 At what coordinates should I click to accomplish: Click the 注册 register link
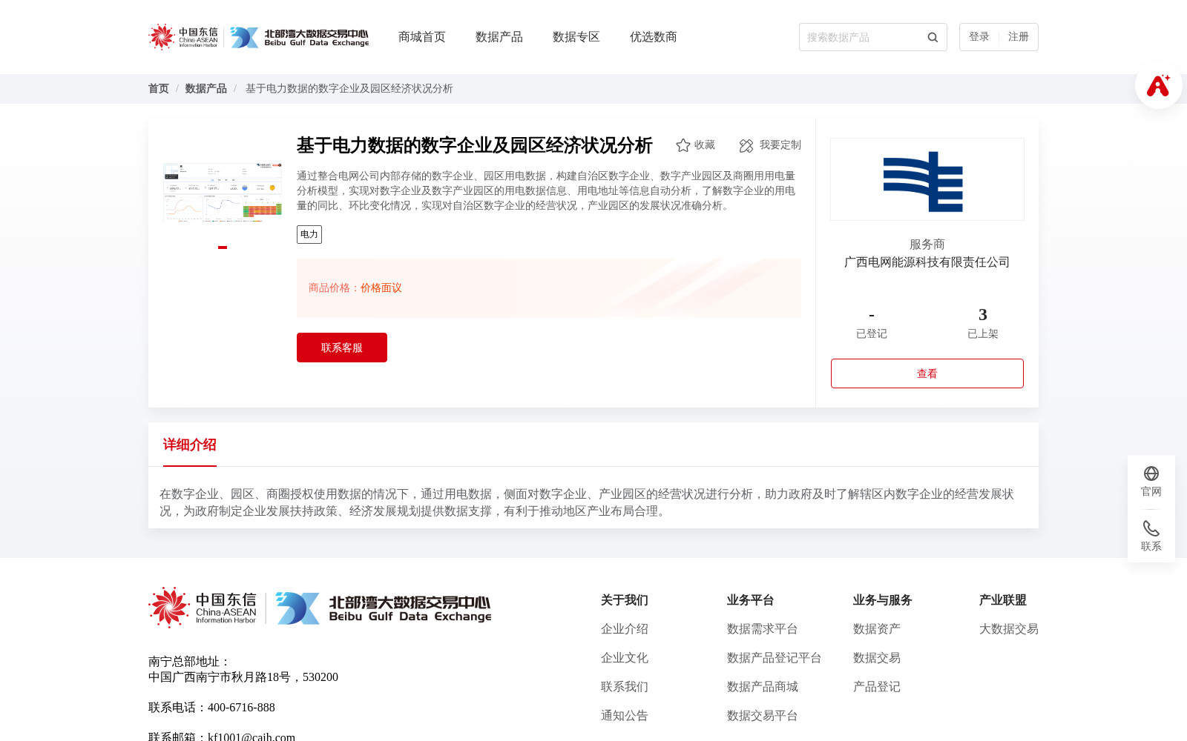pos(1019,37)
